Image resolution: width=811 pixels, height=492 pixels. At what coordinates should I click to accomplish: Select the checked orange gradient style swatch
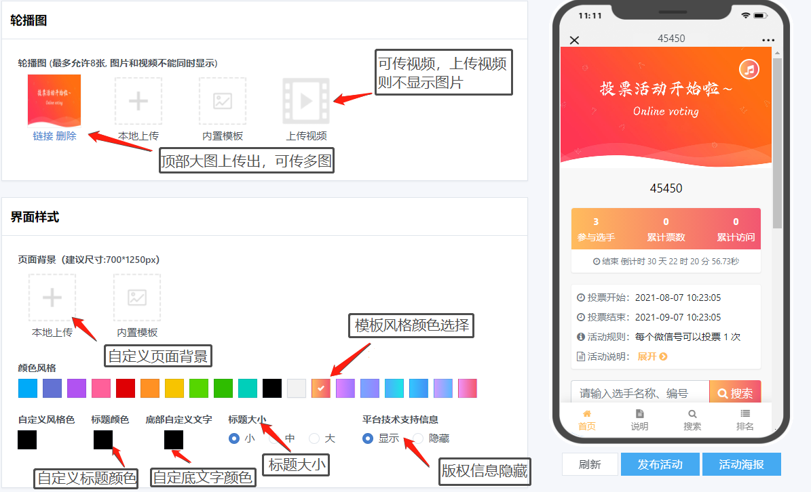(x=321, y=388)
